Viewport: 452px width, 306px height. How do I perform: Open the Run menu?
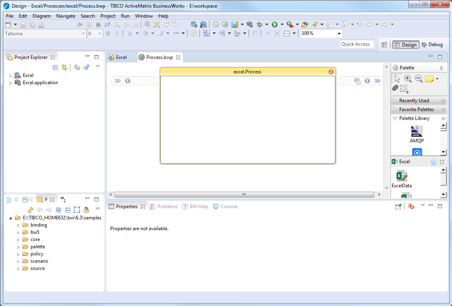point(125,16)
